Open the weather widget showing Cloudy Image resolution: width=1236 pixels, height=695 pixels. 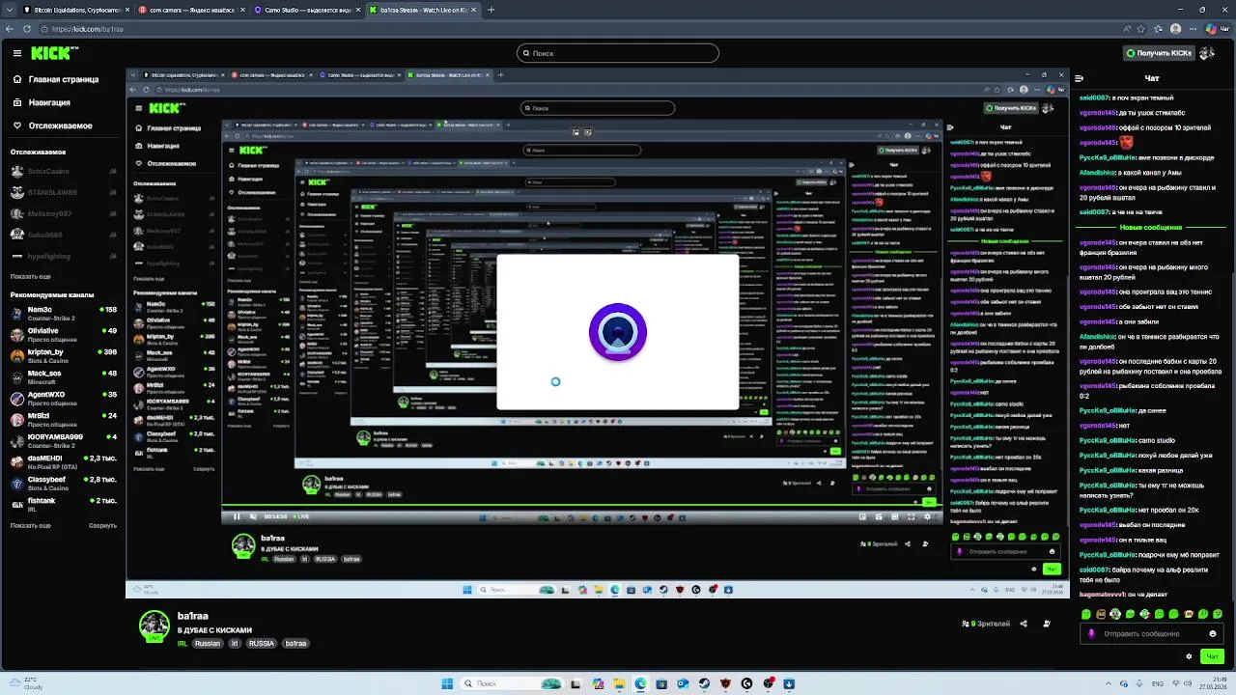(24, 683)
